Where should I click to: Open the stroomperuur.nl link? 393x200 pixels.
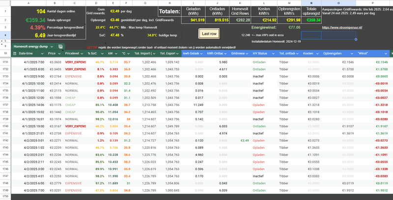(342, 28)
